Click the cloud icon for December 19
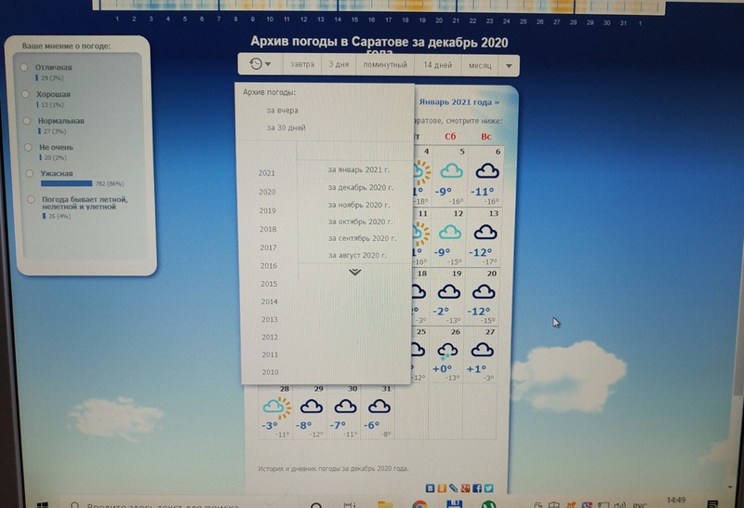The image size is (744, 508). pyautogui.click(x=449, y=291)
